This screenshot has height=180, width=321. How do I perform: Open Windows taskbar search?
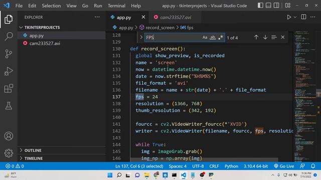click(x=119, y=175)
